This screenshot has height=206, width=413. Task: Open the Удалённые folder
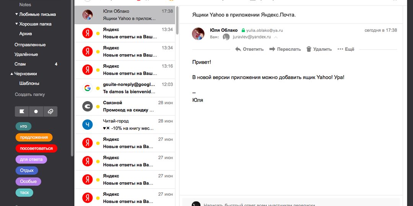[x=26, y=55]
